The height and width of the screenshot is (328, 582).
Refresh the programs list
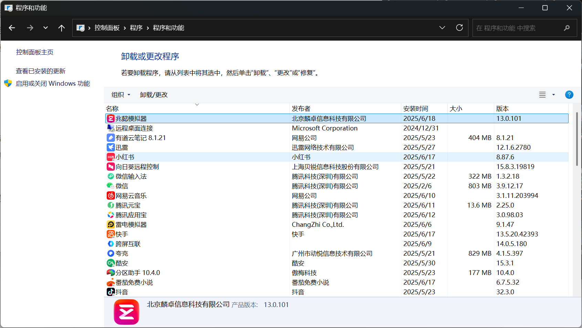coord(459,28)
